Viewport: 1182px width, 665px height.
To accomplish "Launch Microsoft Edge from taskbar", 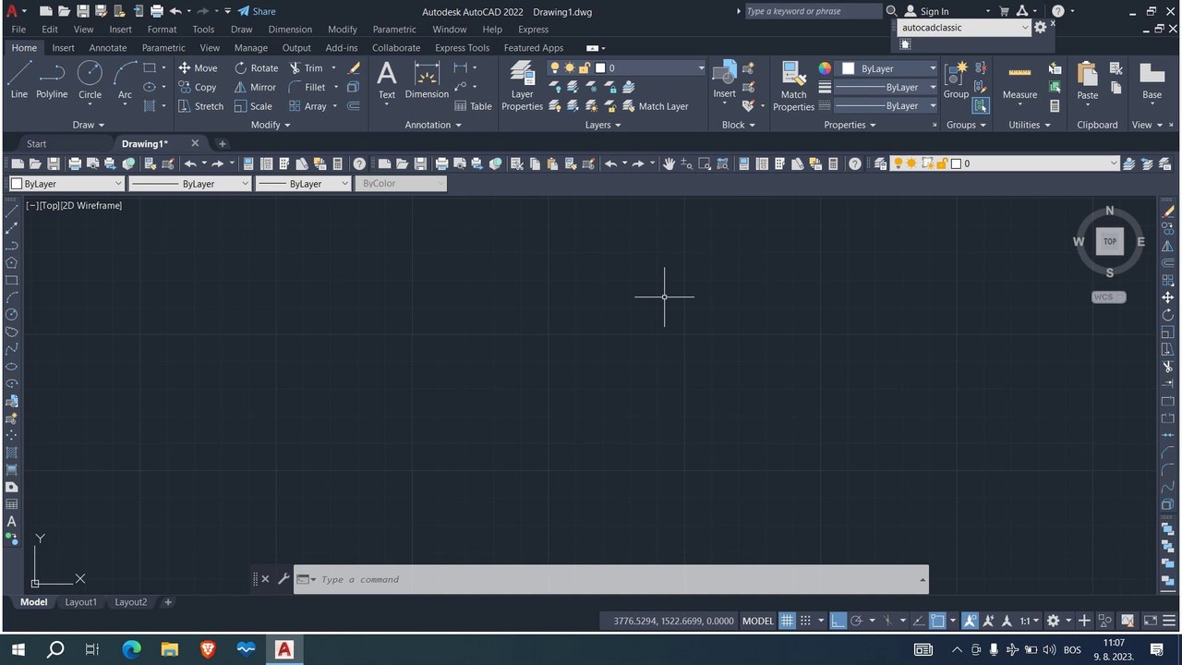I will tap(131, 649).
